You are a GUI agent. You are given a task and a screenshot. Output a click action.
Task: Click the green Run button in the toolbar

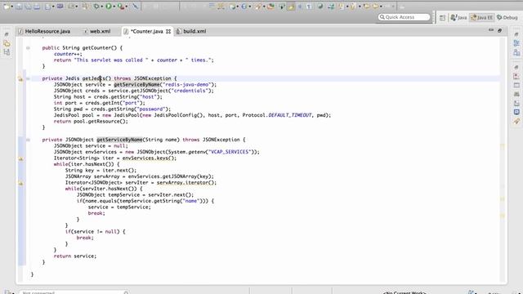click(x=109, y=7)
